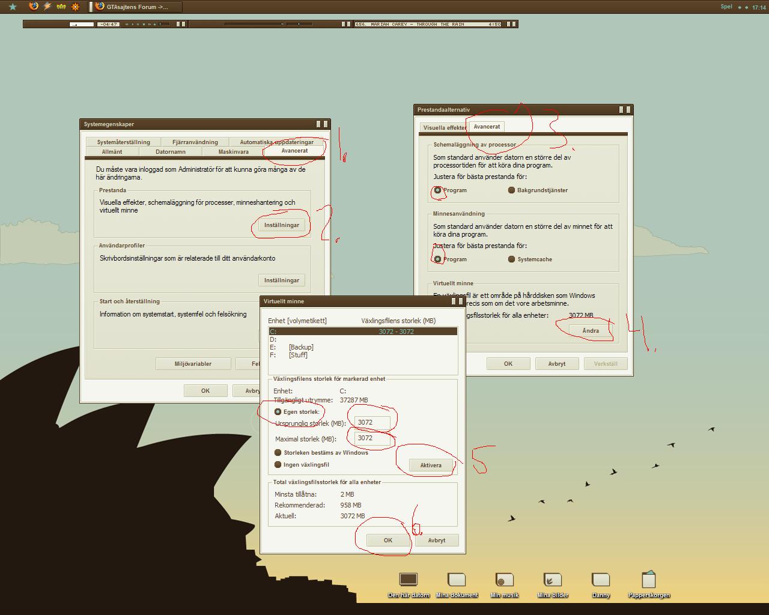The height and width of the screenshot is (615, 769).
Task: Open the star start menu icon
Action: pyautogui.click(x=13, y=7)
